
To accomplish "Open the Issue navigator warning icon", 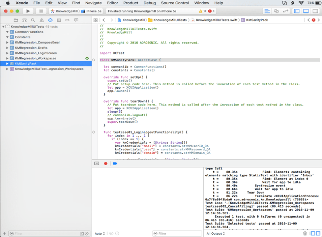I will point(41,20).
